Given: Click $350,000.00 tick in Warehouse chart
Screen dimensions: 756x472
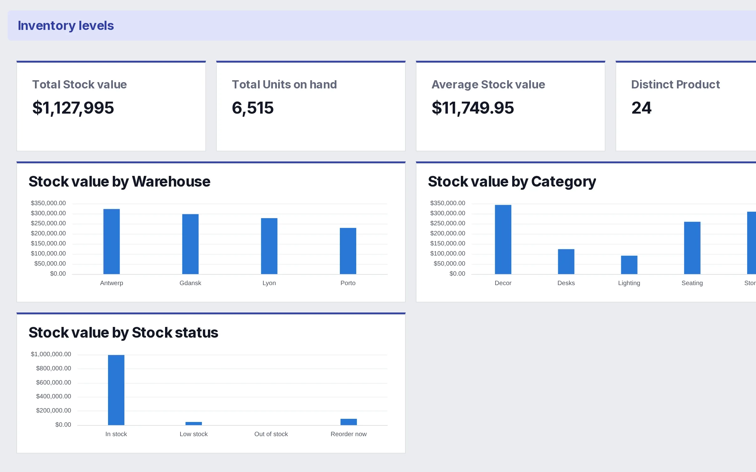Looking at the screenshot, I should (48, 203).
